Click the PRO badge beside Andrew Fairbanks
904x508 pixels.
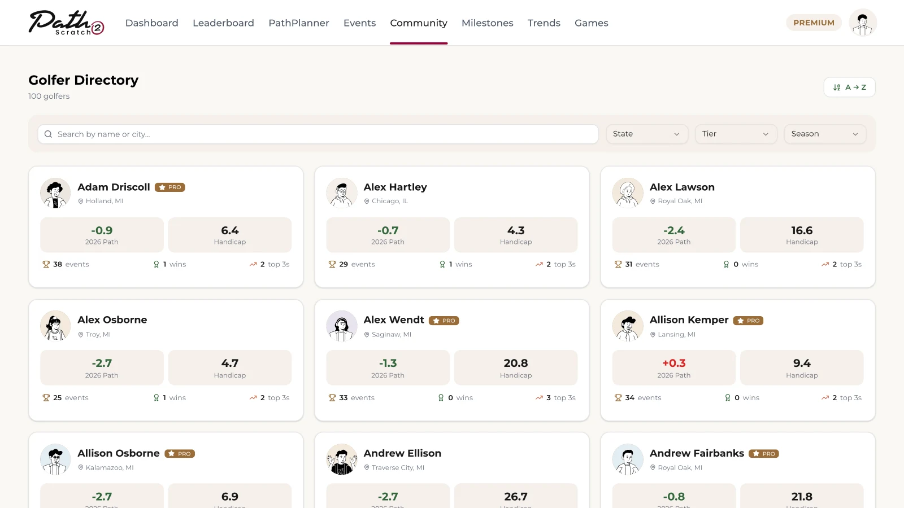coord(764,454)
